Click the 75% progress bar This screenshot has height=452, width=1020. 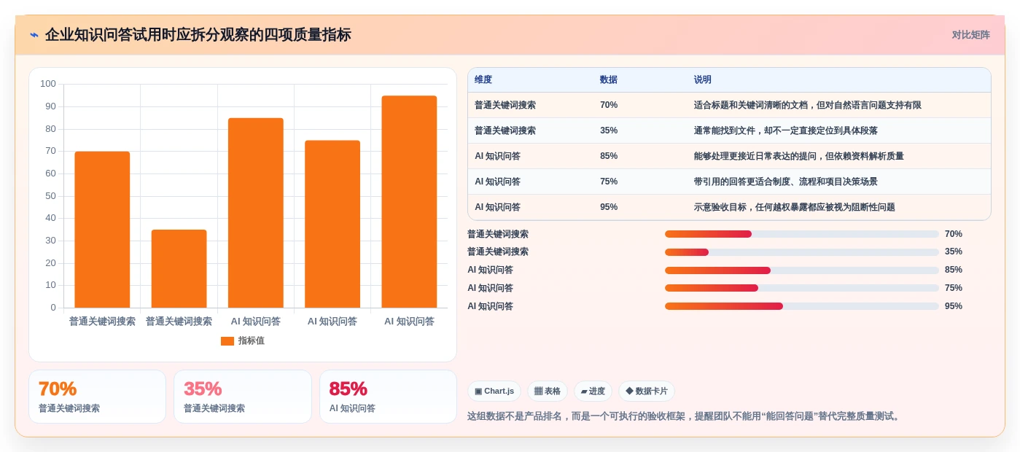(x=802, y=288)
